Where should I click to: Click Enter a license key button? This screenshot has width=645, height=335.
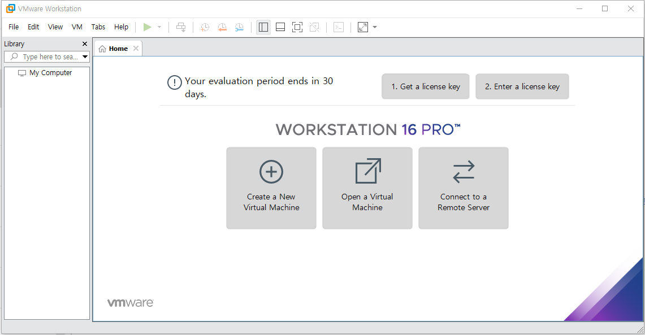pyautogui.click(x=522, y=86)
